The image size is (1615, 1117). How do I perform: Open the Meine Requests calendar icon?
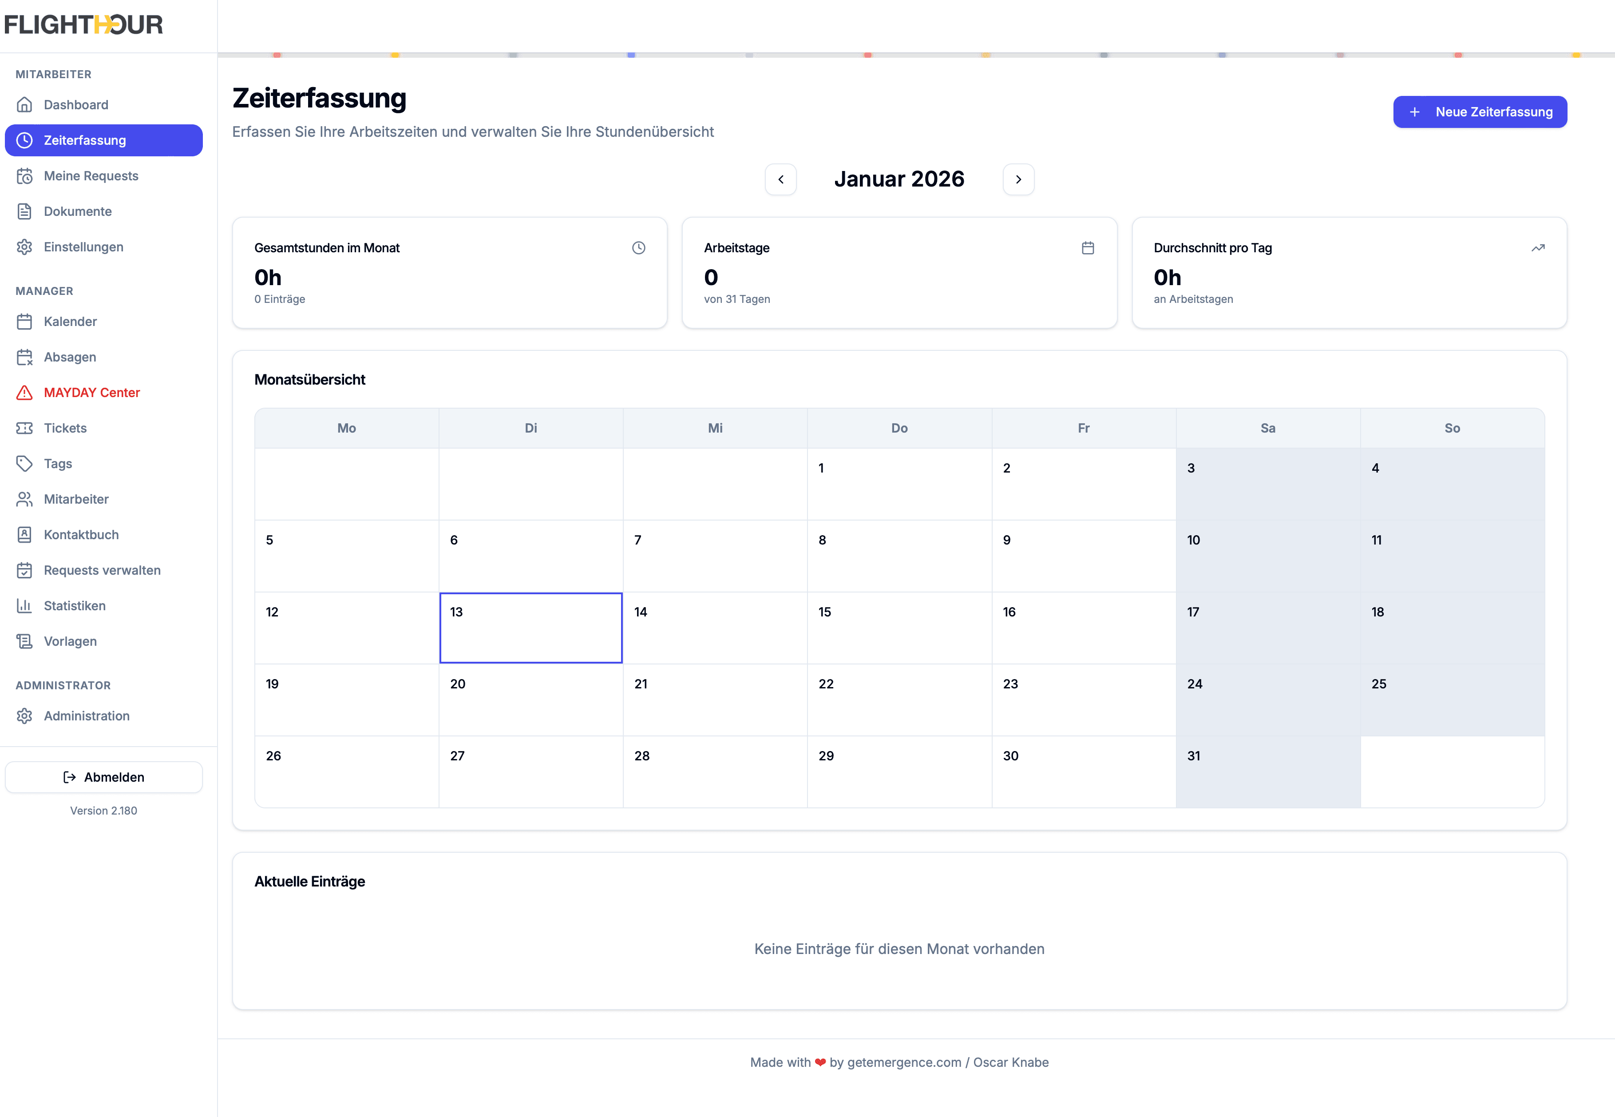coord(25,176)
